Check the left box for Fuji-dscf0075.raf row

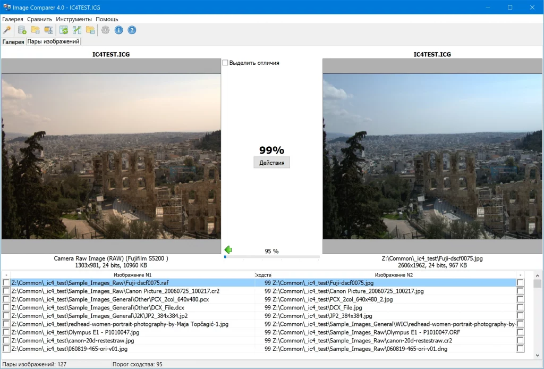[x=6, y=283]
